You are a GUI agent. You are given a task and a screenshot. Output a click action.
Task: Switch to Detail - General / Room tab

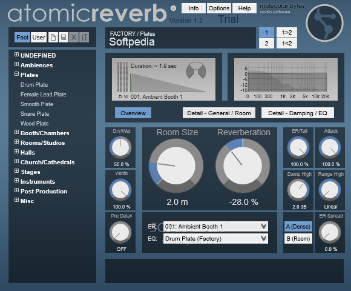pyautogui.click(x=219, y=113)
